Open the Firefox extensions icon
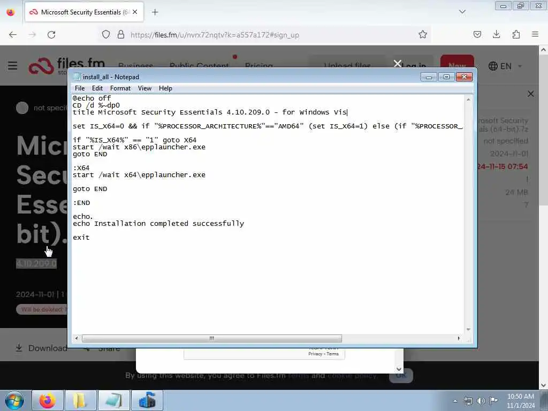This screenshot has width=548, height=411. [516, 35]
